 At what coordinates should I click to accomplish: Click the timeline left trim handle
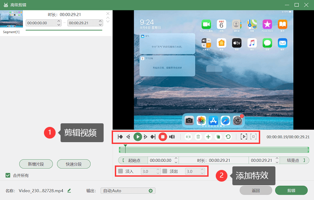120,150
